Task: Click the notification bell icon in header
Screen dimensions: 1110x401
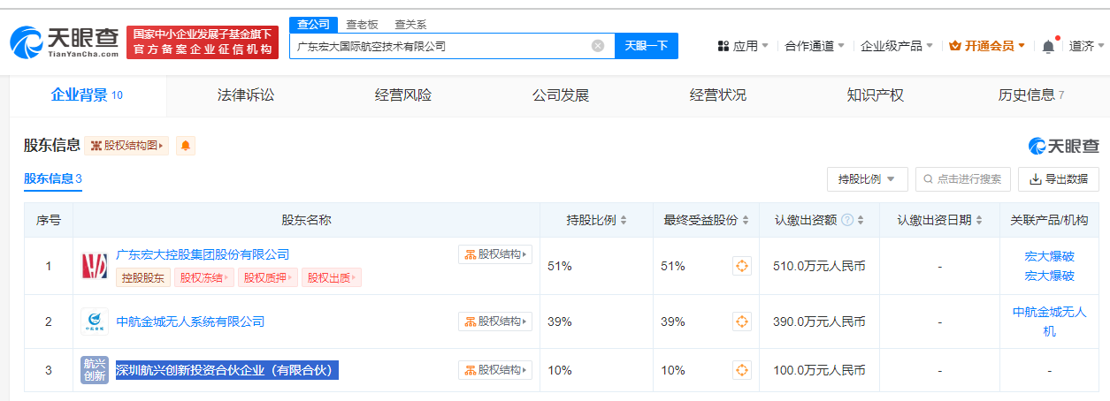Action: point(1048,46)
